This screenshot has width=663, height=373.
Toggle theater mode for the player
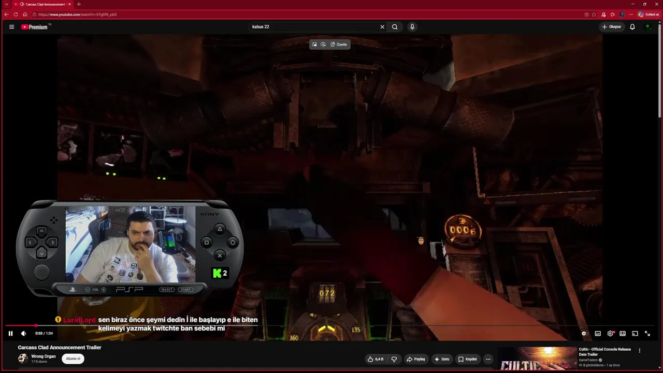(623, 334)
